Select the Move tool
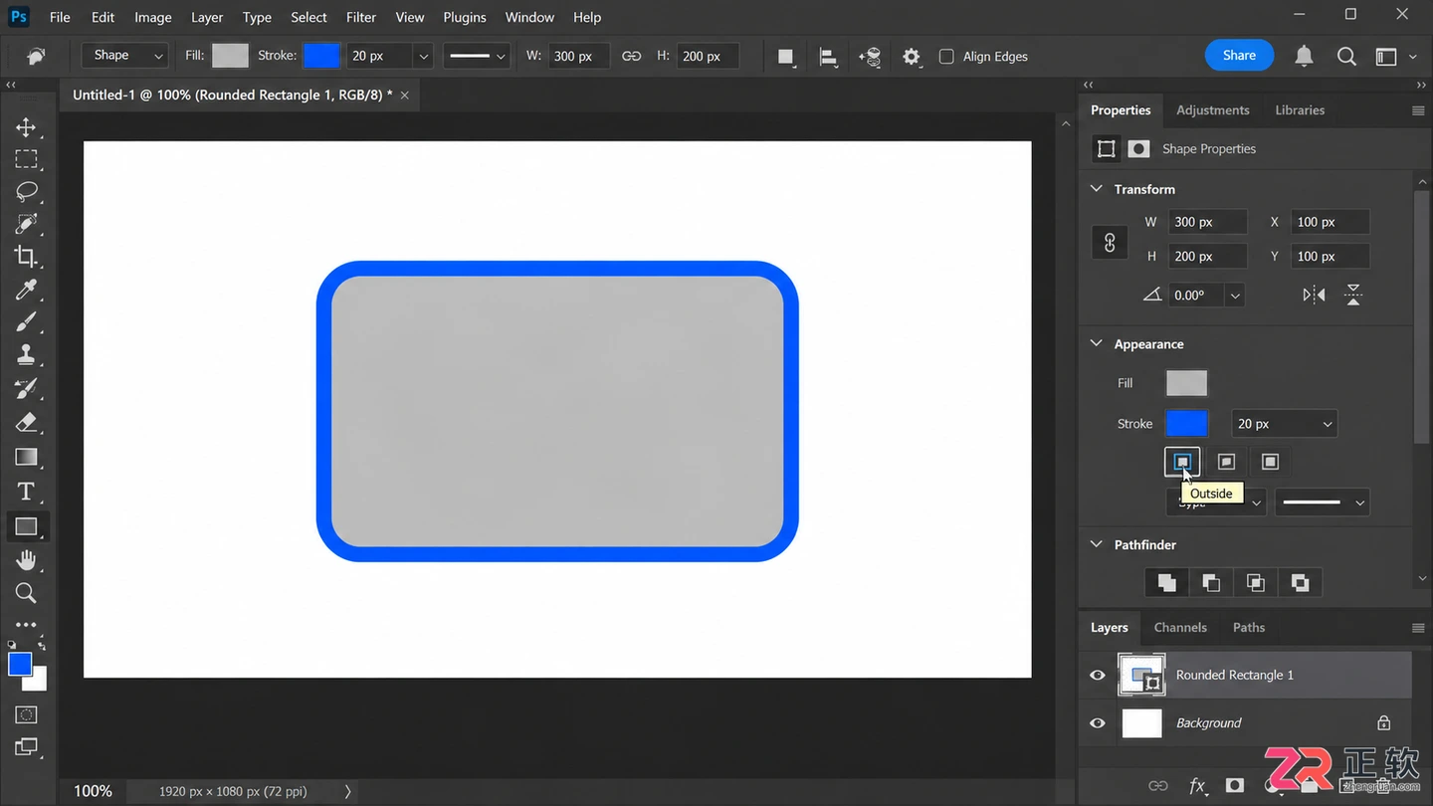Image resolution: width=1433 pixels, height=806 pixels. (x=26, y=127)
